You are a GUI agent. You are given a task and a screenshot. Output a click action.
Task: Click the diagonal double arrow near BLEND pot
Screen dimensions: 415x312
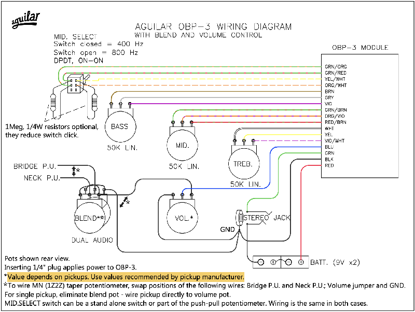click(x=123, y=202)
